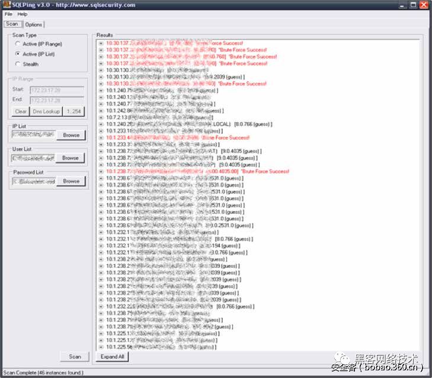Screen dimensions: 432x378
Task: Browse for a Password List file
Action: coord(71,181)
